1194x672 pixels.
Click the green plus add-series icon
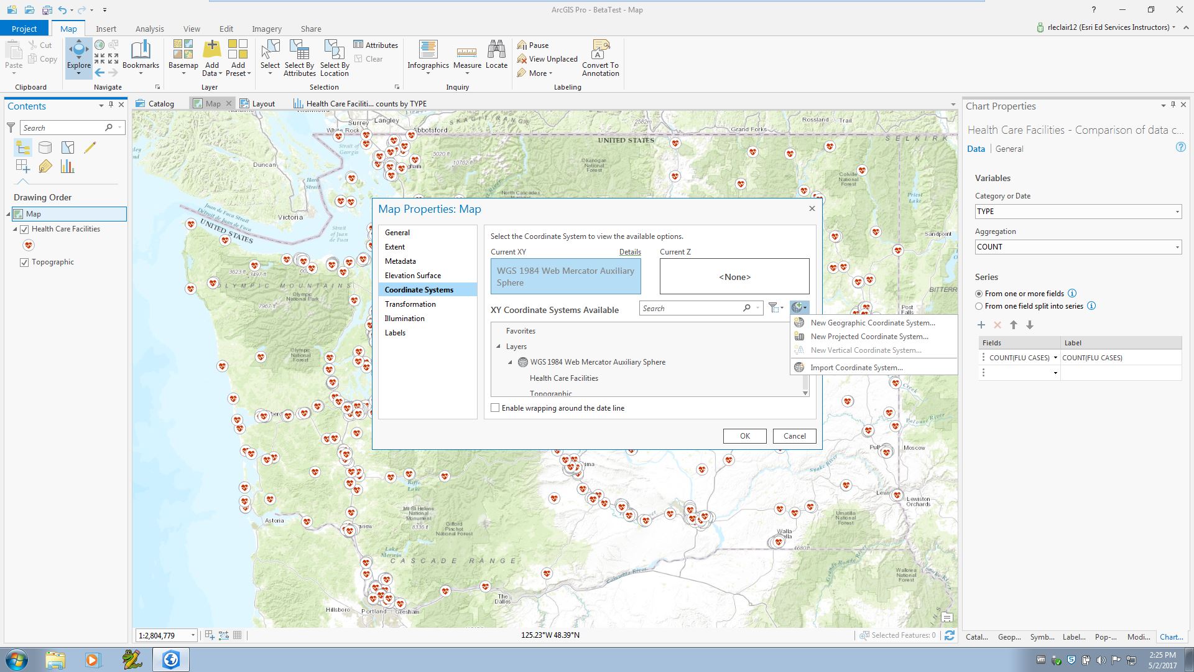coord(981,325)
